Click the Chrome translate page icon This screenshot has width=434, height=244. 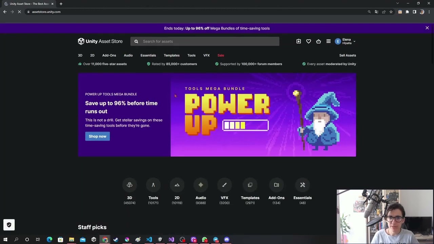pyautogui.click(x=376, y=12)
